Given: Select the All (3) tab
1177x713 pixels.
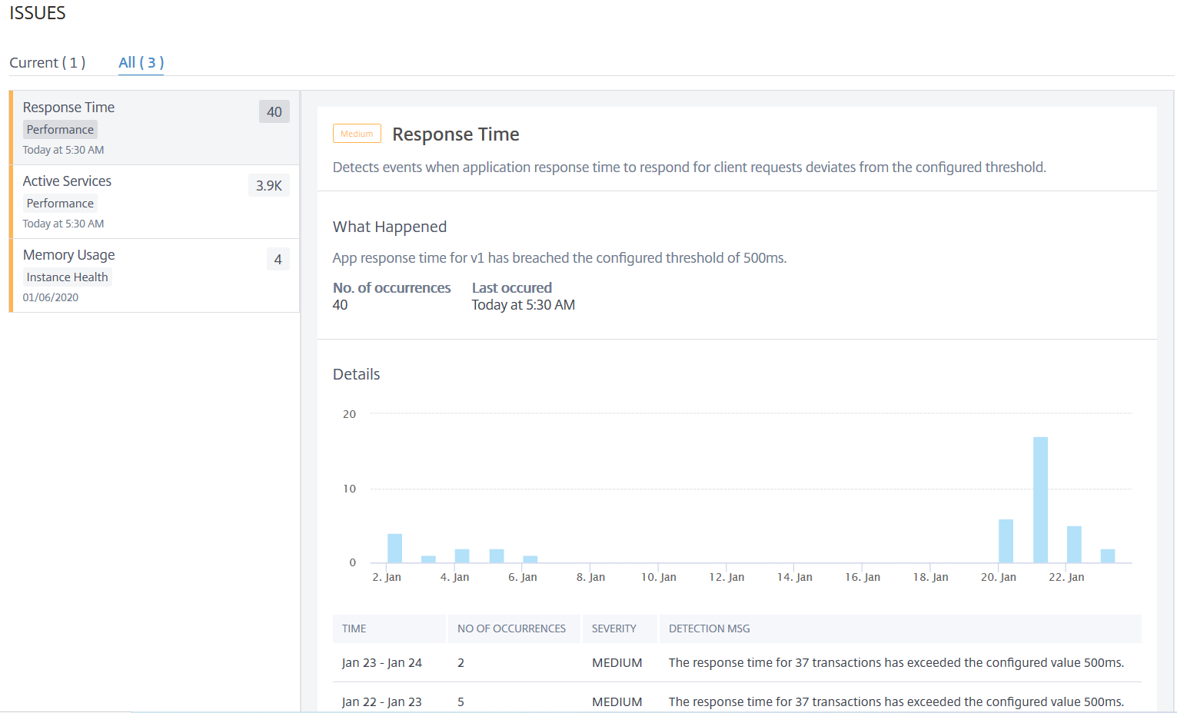Looking at the screenshot, I should (x=141, y=62).
